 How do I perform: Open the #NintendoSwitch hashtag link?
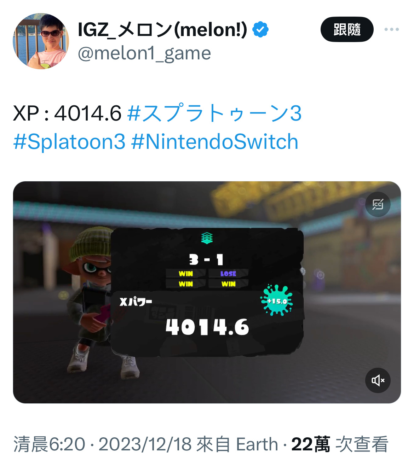pyautogui.click(x=215, y=142)
